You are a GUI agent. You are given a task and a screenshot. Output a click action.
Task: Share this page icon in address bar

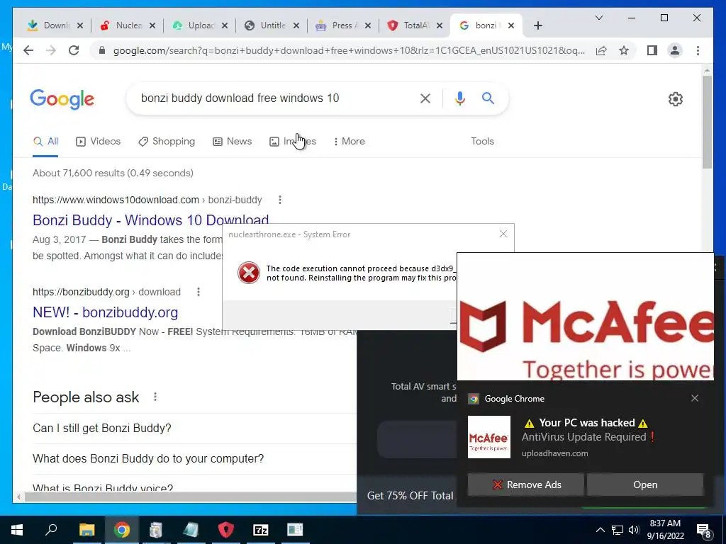point(601,50)
